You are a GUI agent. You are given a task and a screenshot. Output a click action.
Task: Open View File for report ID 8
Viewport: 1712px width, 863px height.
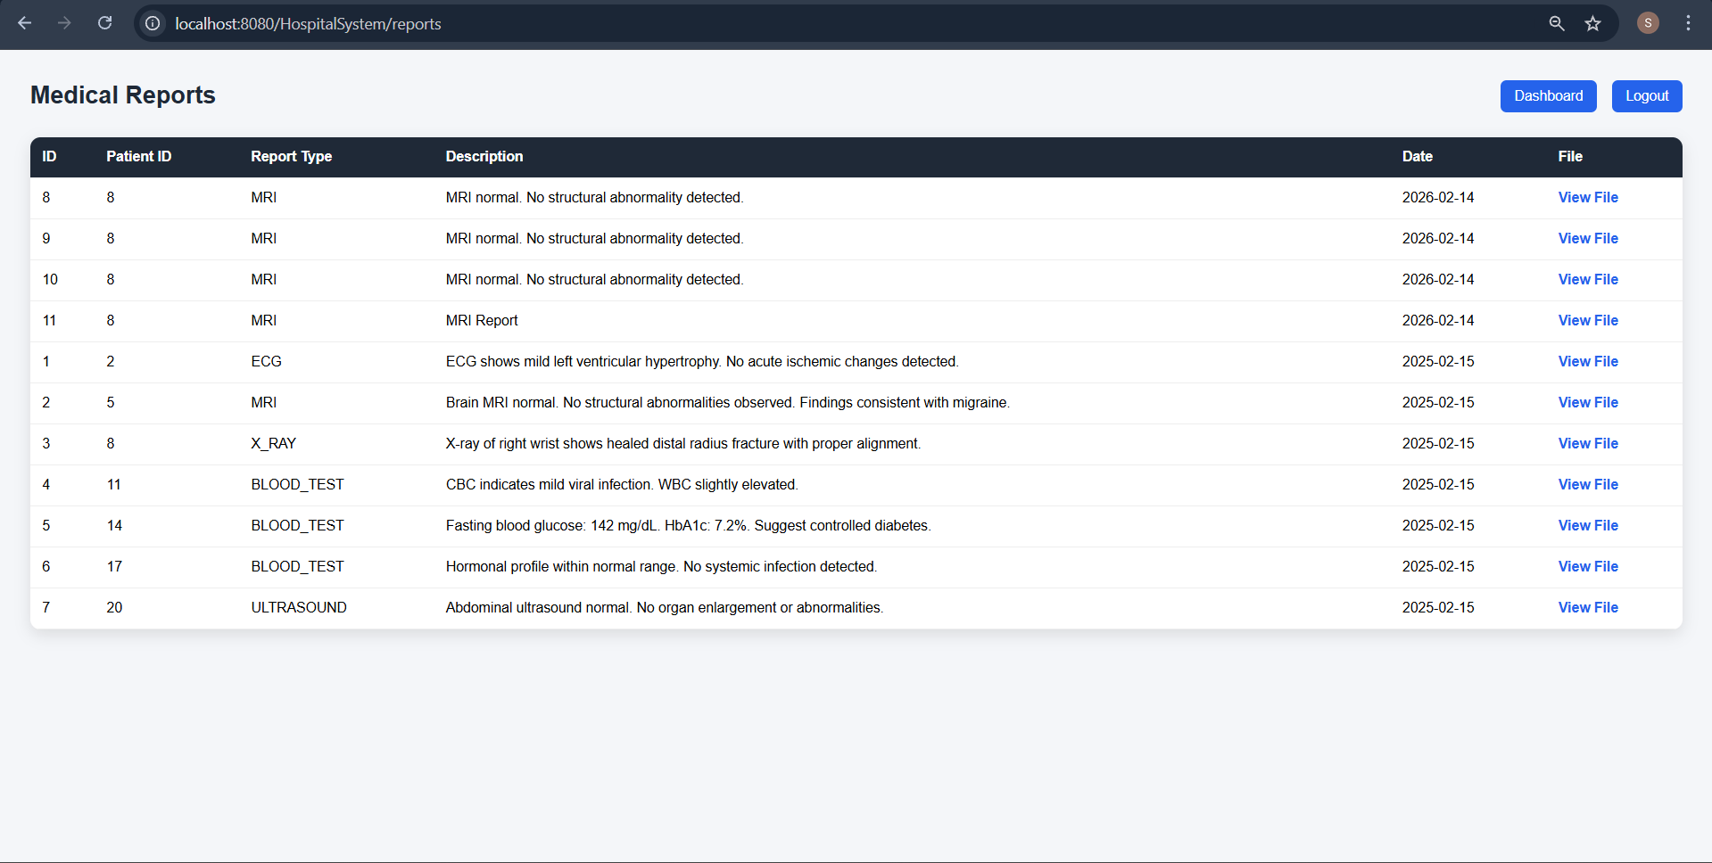pos(1587,197)
